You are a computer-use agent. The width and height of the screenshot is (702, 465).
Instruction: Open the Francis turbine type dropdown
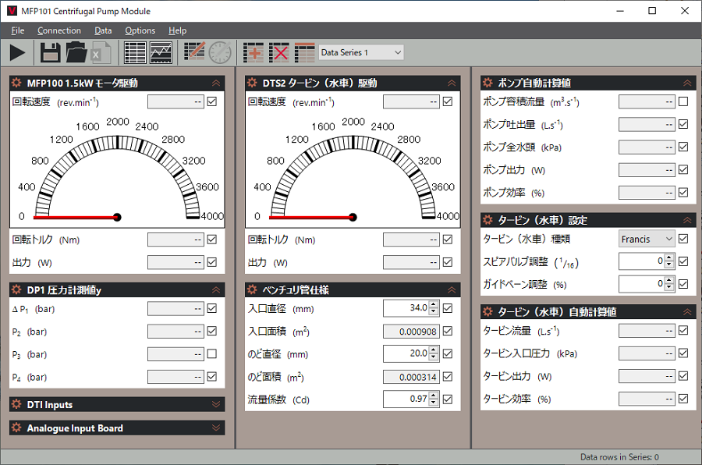[647, 239]
